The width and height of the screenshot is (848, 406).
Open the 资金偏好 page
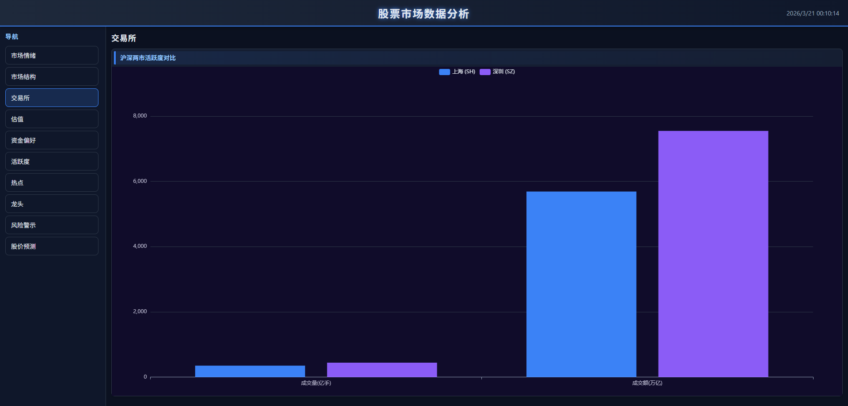click(x=52, y=140)
